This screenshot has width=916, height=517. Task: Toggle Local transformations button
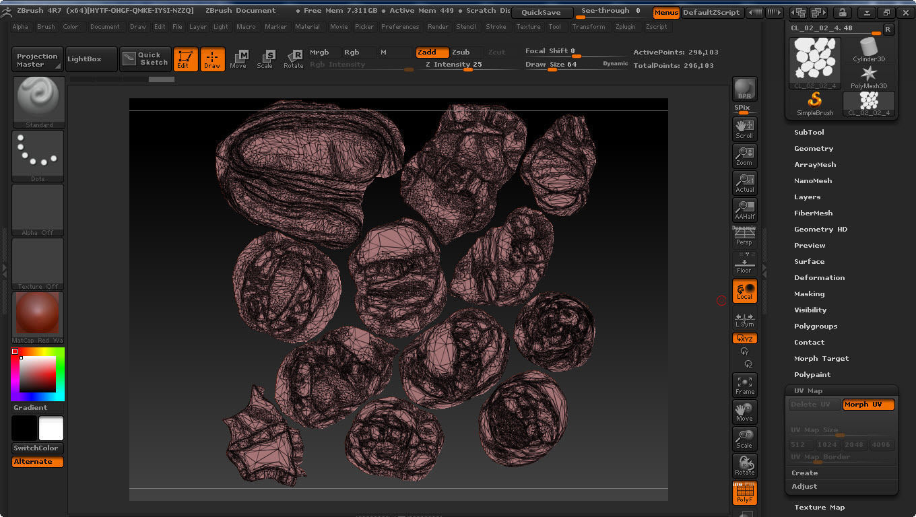click(x=744, y=291)
